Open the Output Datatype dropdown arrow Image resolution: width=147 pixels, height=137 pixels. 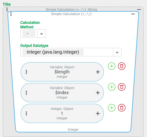[x=117, y=52]
